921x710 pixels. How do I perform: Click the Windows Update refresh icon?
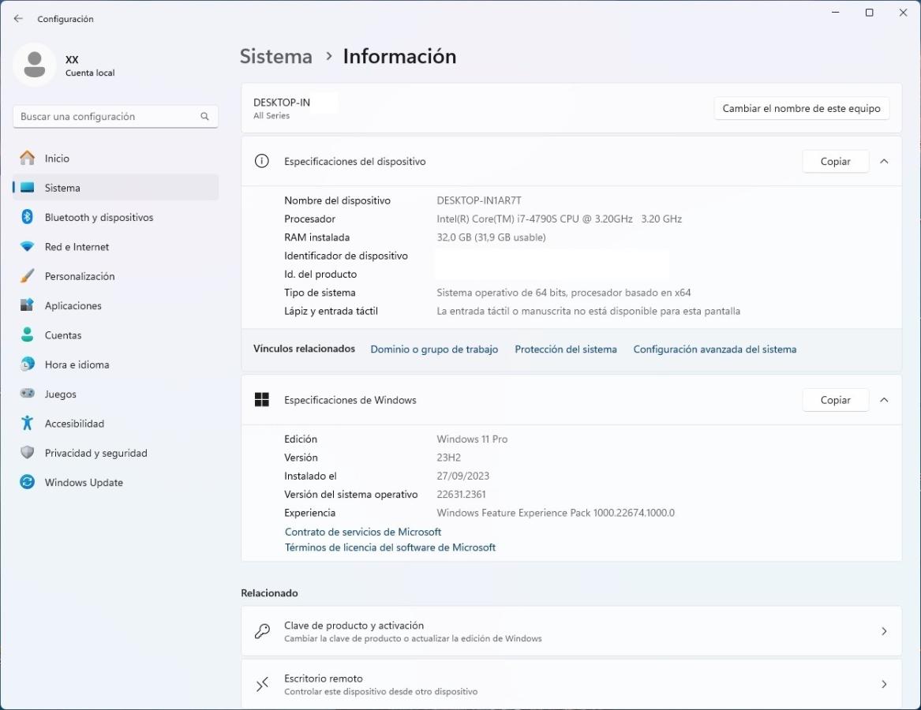pos(28,482)
